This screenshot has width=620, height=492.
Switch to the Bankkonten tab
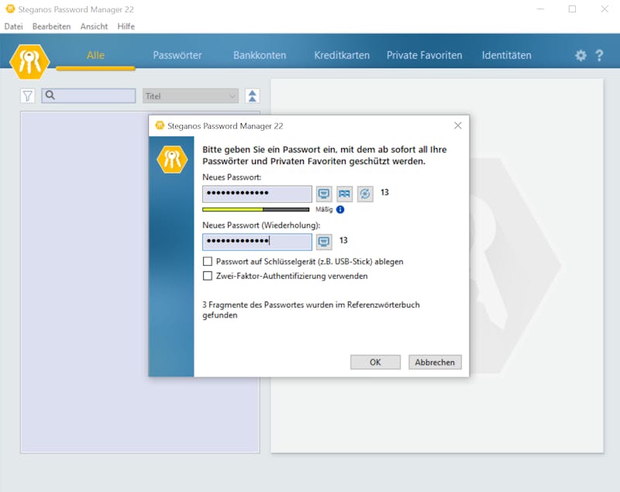click(x=260, y=55)
